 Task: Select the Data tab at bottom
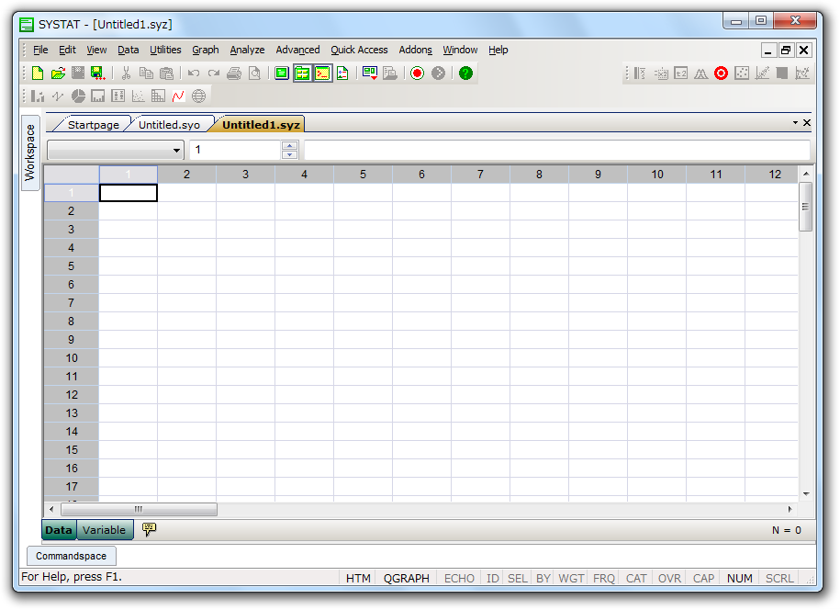(x=59, y=529)
